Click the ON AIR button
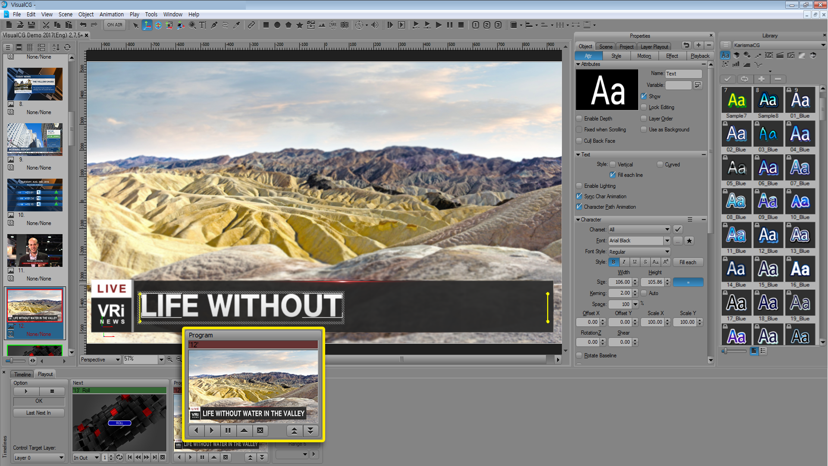The height and width of the screenshot is (466, 828). click(115, 25)
